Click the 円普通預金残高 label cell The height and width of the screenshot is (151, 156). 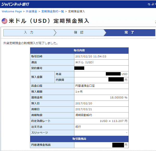[52, 145]
